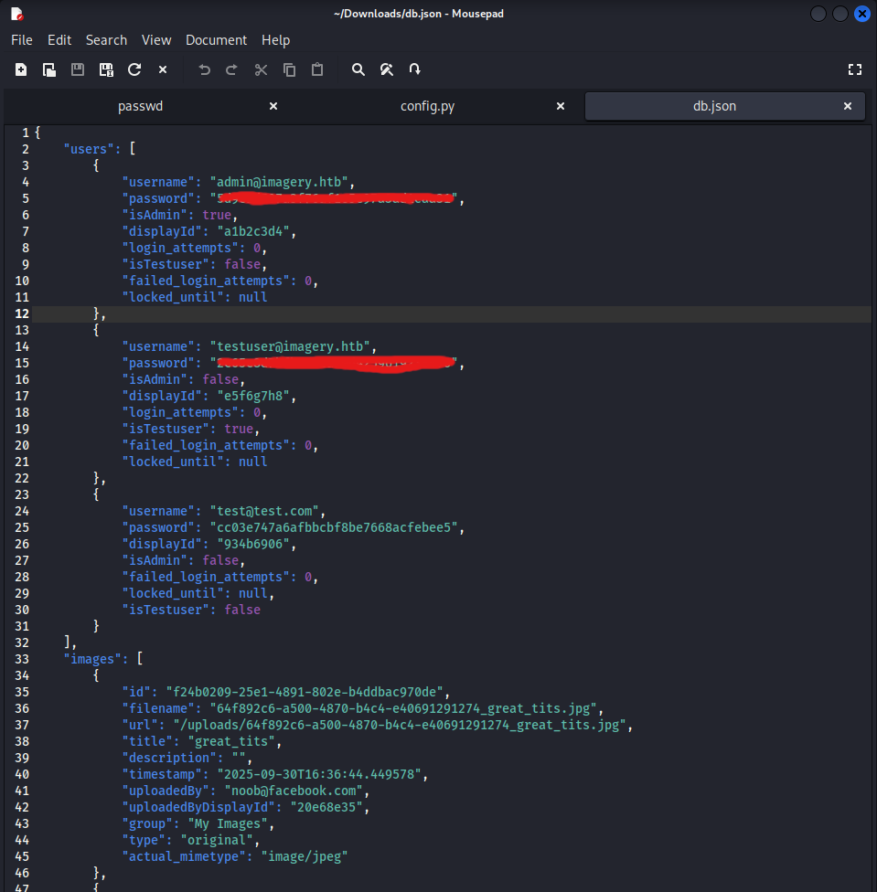Toggle fullscreen mode with the toolbar icon
This screenshot has height=892, width=877.
pyautogui.click(x=855, y=69)
